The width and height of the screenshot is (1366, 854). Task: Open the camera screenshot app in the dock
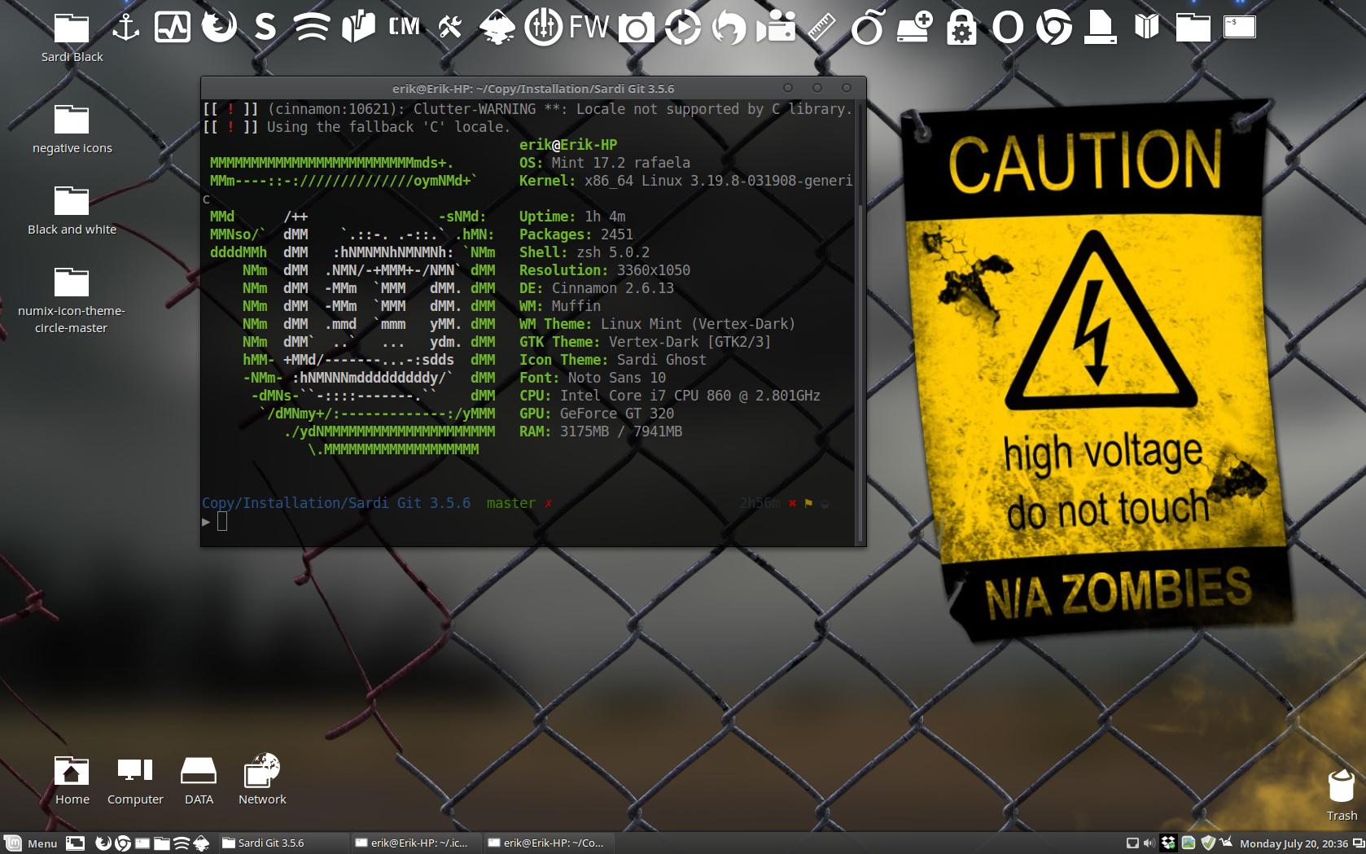[x=636, y=28]
